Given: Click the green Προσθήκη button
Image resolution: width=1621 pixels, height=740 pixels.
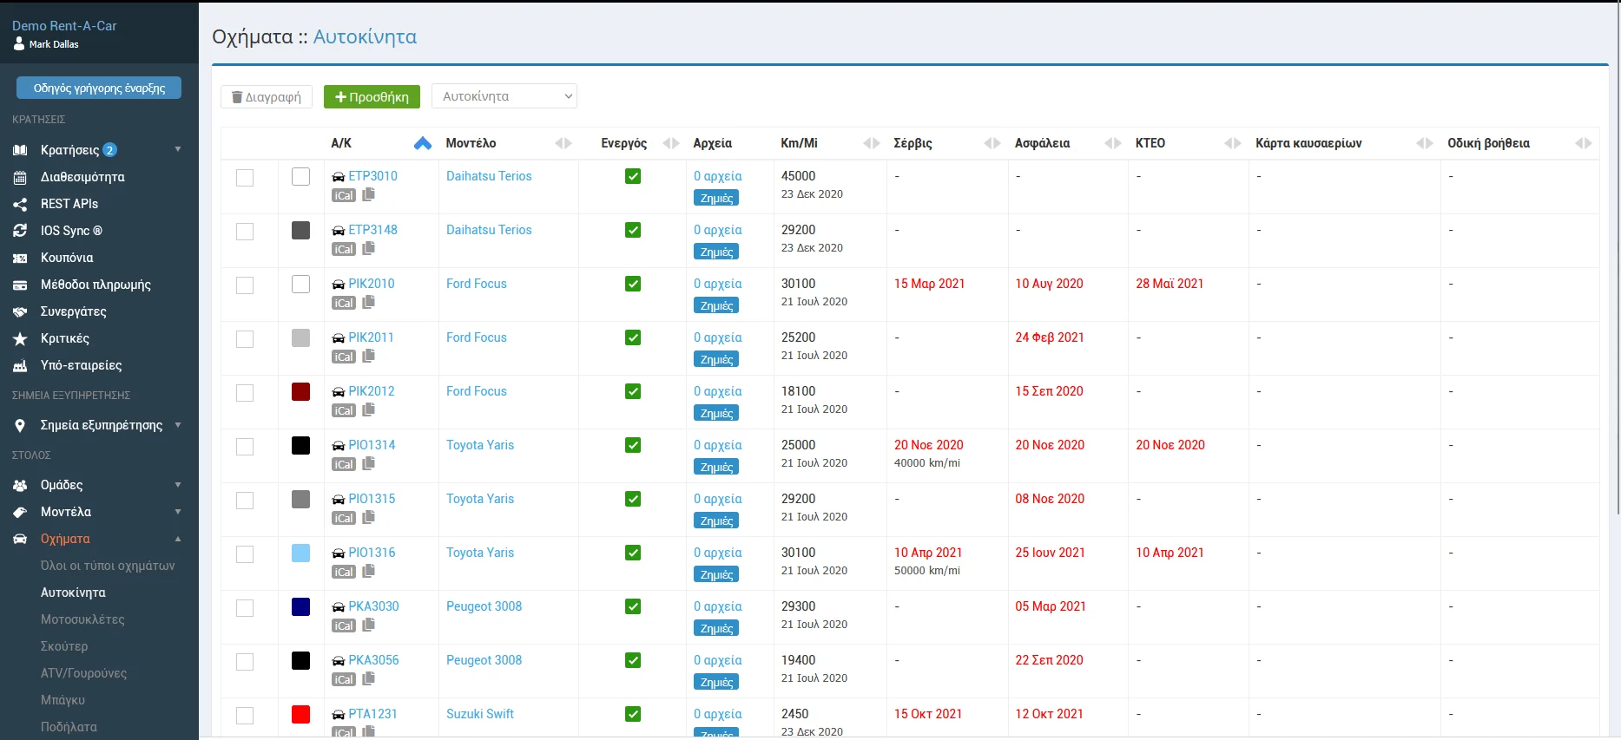Looking at the screenshot, I should (x=372, y=96).
